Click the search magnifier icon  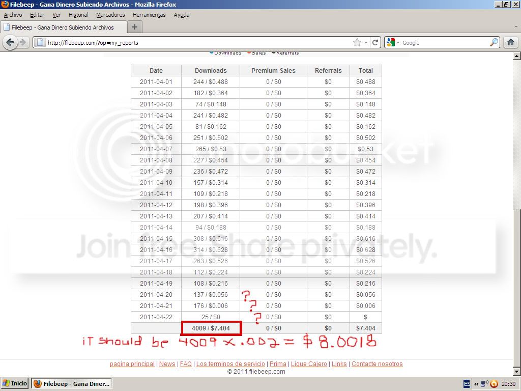(x=494, y=43)
